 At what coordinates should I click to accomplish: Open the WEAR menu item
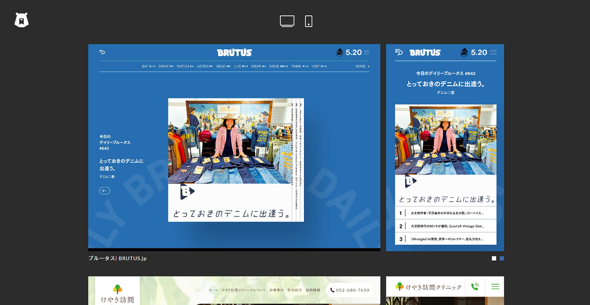259,66
